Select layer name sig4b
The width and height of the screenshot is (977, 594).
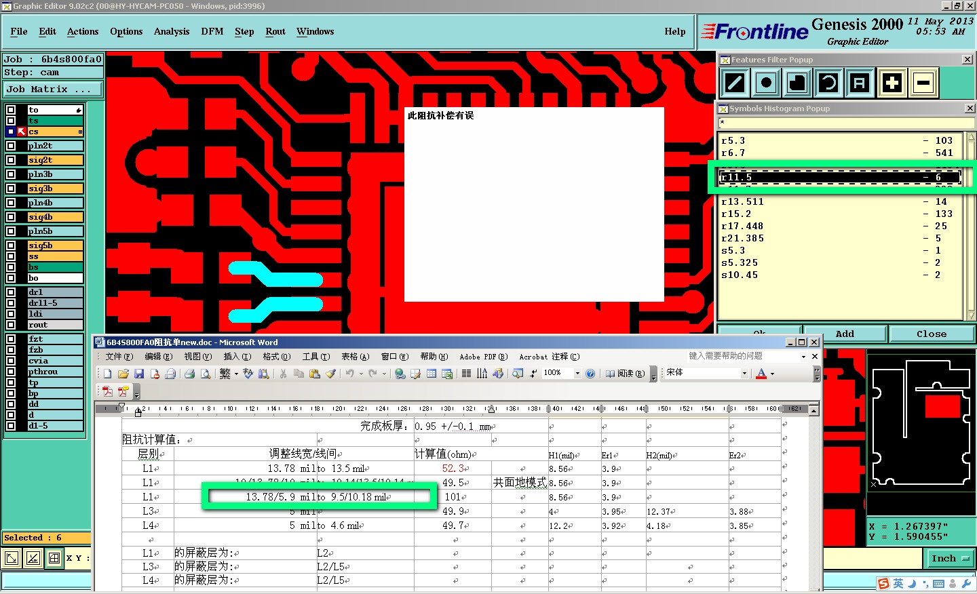(x=55, y=217)
